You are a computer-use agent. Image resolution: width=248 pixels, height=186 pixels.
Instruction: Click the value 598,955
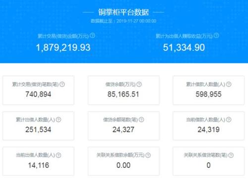coord(208,94)
